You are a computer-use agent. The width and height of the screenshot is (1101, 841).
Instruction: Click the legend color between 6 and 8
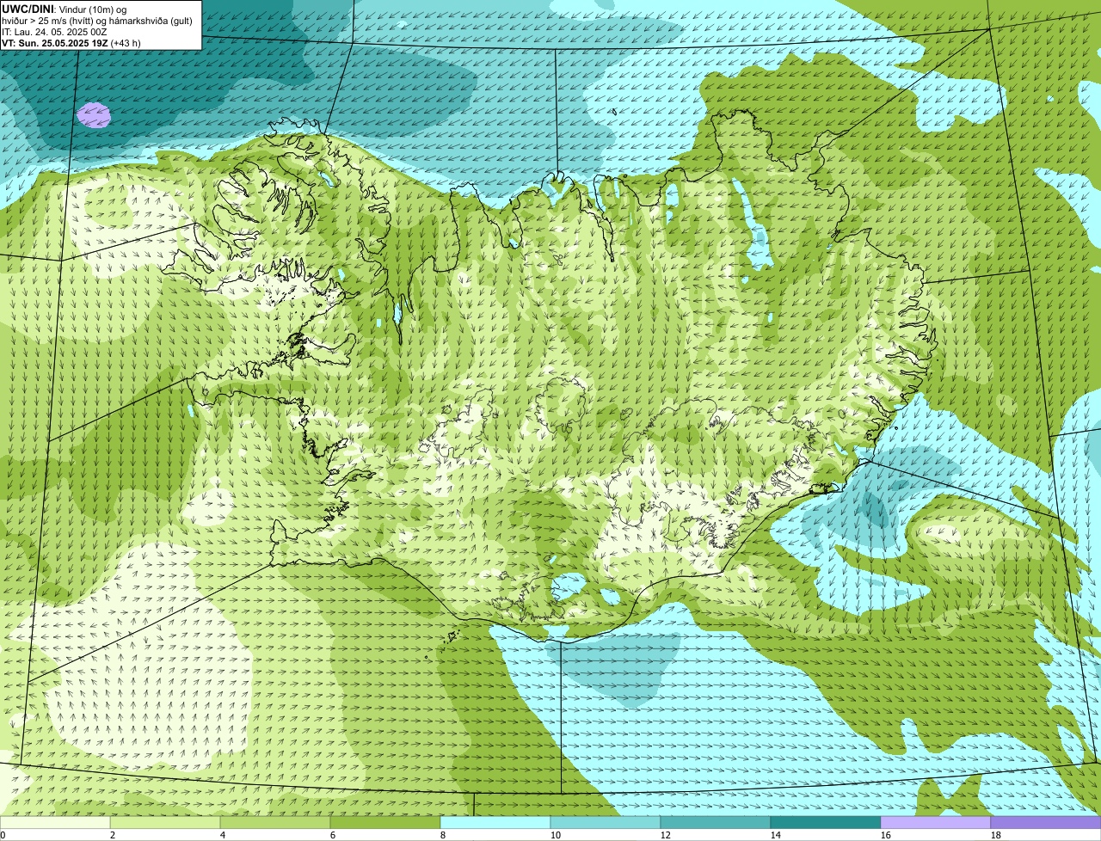click(385, 823)
